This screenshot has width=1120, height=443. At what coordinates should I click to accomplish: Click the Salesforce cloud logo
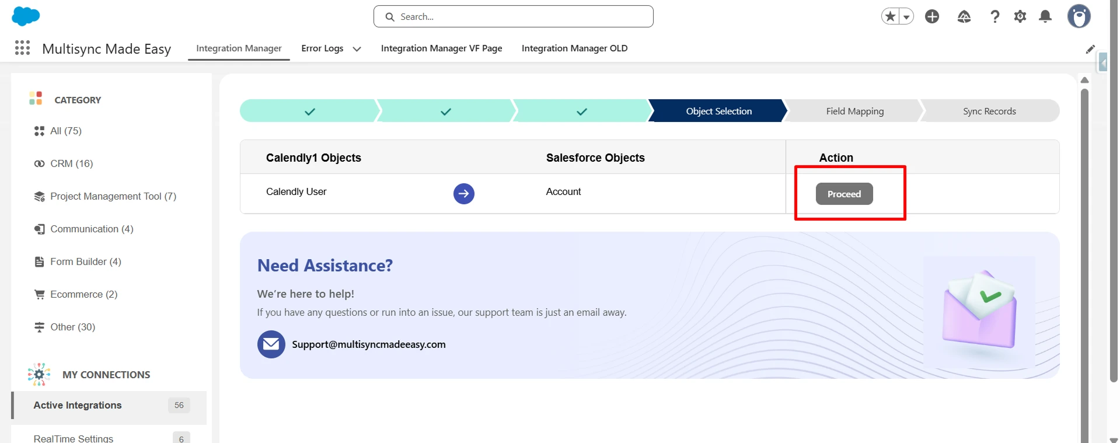tap(26, 16)
